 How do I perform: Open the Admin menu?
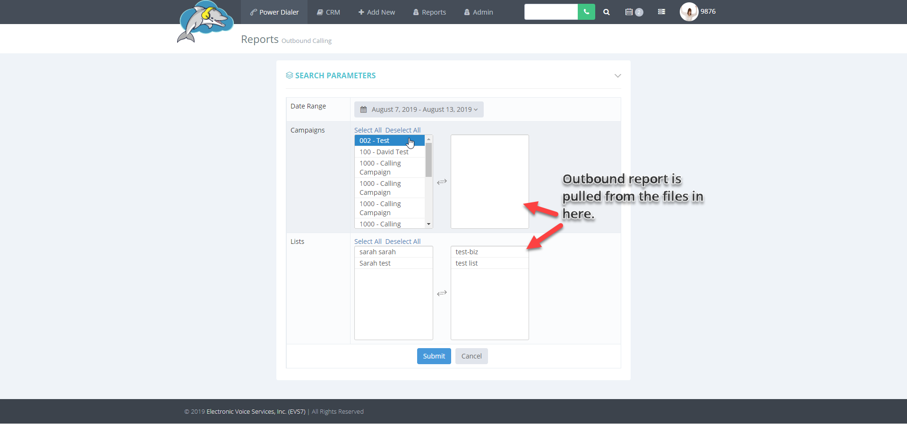479,12
